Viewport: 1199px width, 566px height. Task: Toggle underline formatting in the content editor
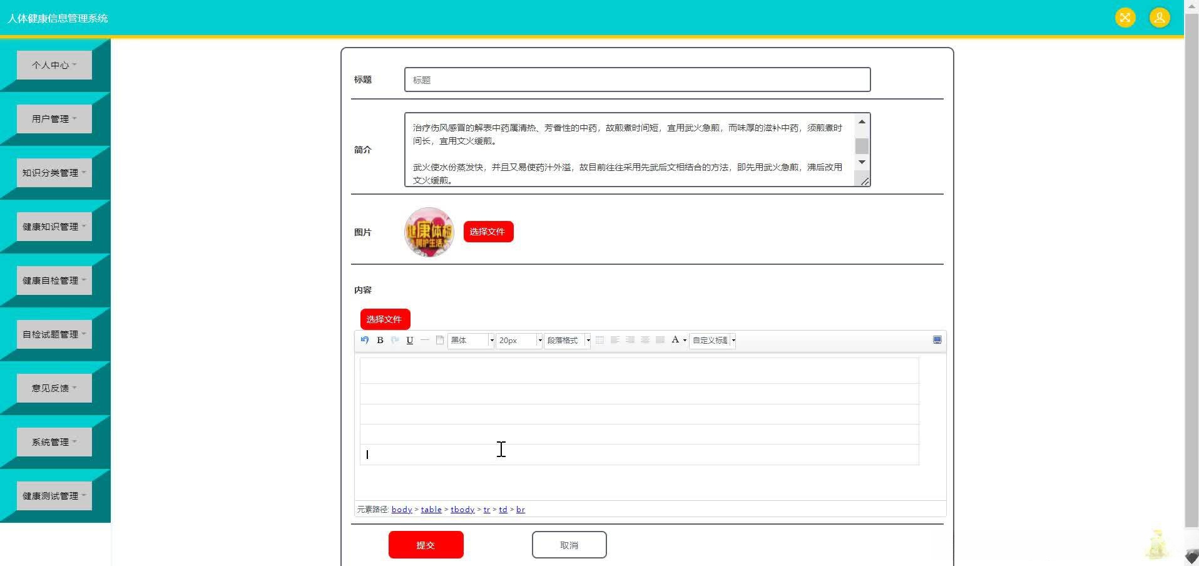tap(410, 340)
